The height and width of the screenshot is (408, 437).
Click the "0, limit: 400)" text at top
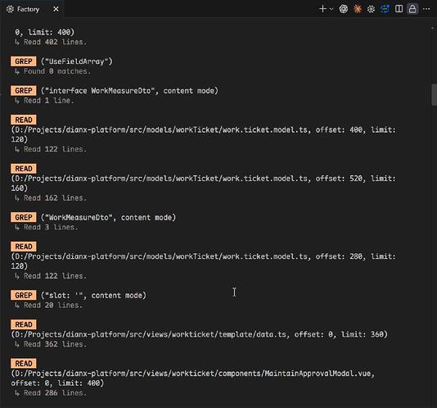pyautogui.click(x=44, y=32)
